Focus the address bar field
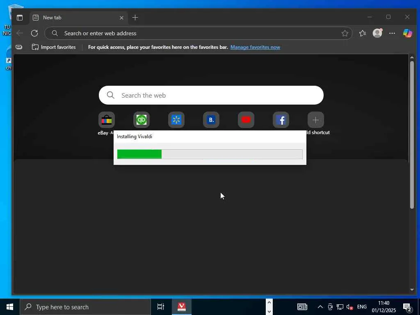This screenshot has height=315, width=420. tap(198, 33)
